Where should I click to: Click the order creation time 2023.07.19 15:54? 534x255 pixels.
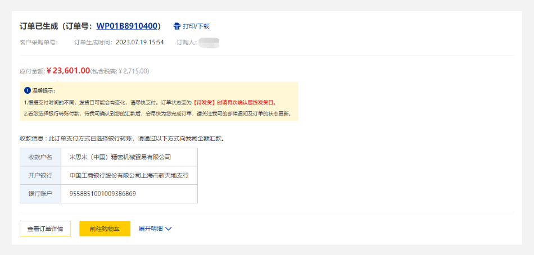tap(140, 42)
